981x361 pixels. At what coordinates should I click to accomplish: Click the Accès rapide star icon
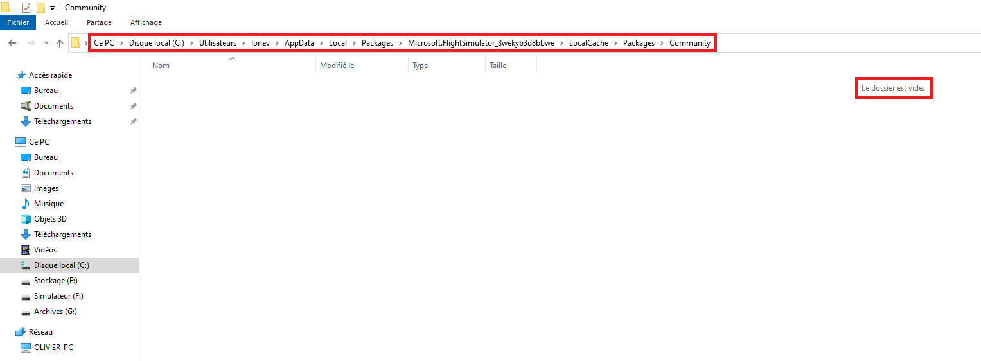21,75
